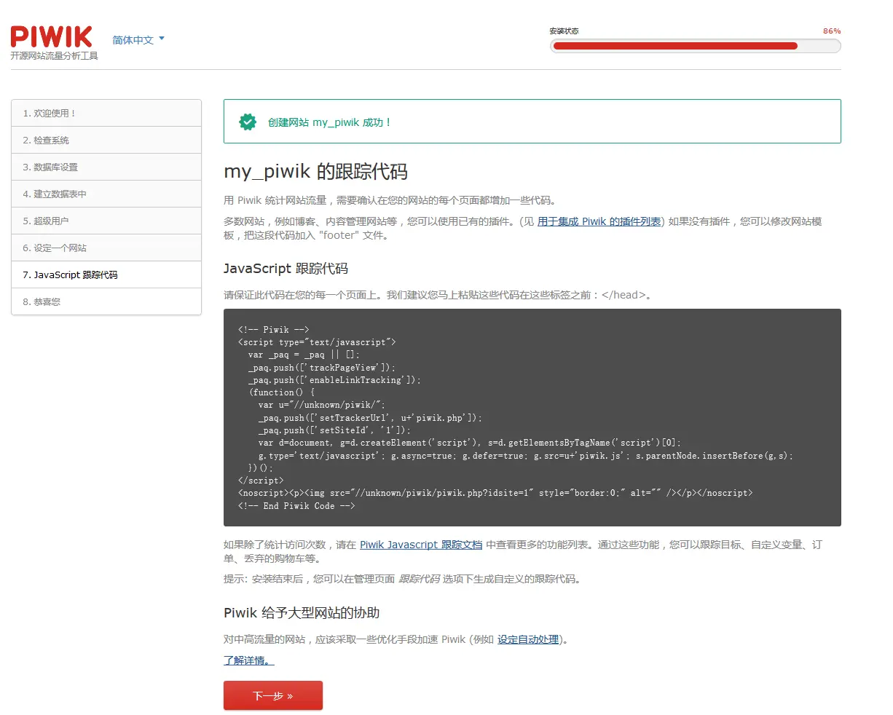Click inside the tracking code block

click(532, 417)
